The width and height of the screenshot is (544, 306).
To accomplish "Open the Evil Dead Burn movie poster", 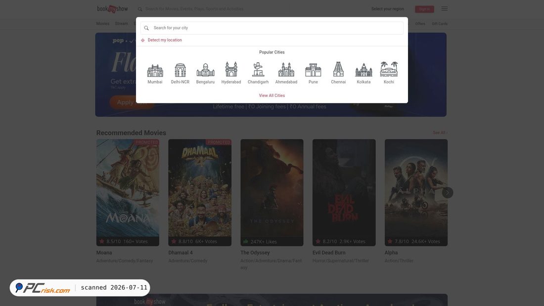I will coord(344,193).
